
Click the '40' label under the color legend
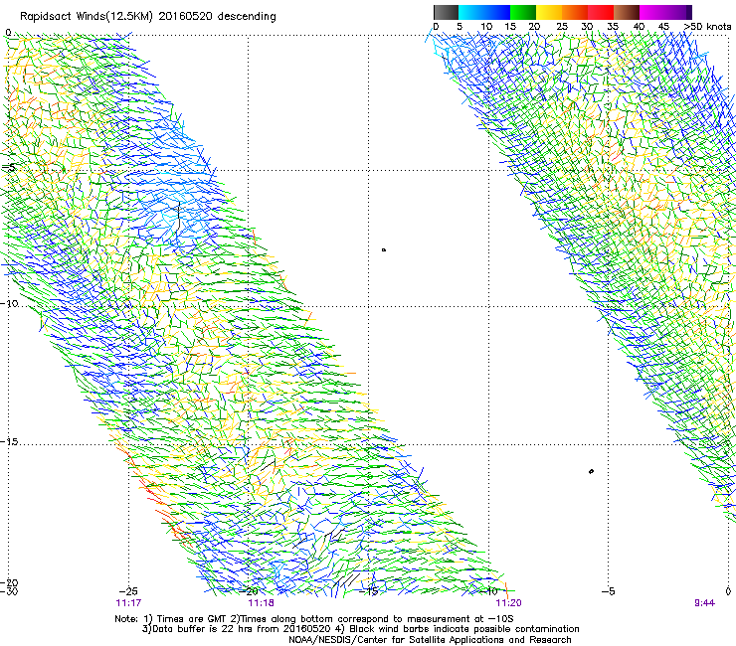click(x=639, y=27)
